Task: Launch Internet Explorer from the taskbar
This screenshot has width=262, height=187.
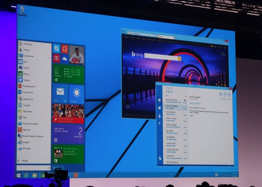Action: click(27, 175)
